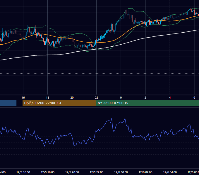Click the 12/6 02:00 date label
Screen dimensions: 199x175
(x=145, y=172)
